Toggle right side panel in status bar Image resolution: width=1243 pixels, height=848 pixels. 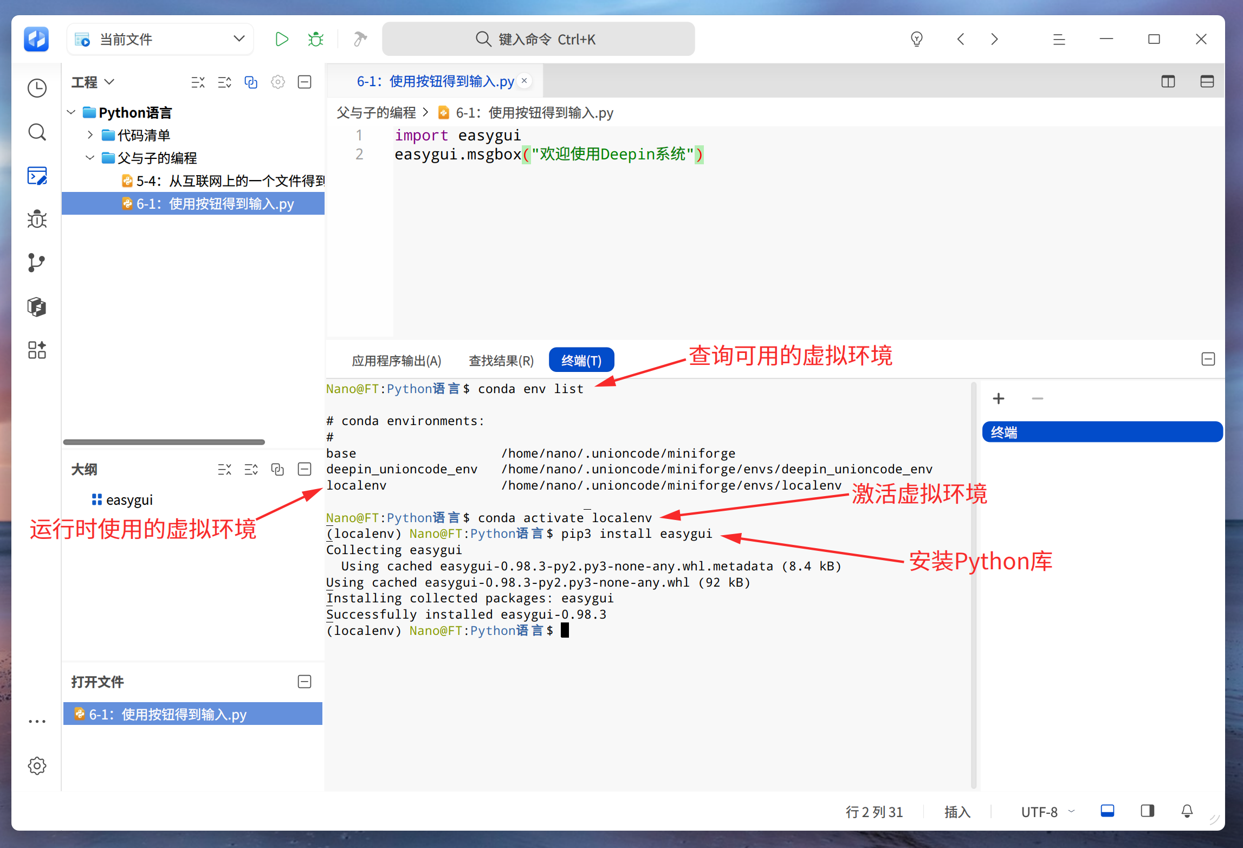1148,811
